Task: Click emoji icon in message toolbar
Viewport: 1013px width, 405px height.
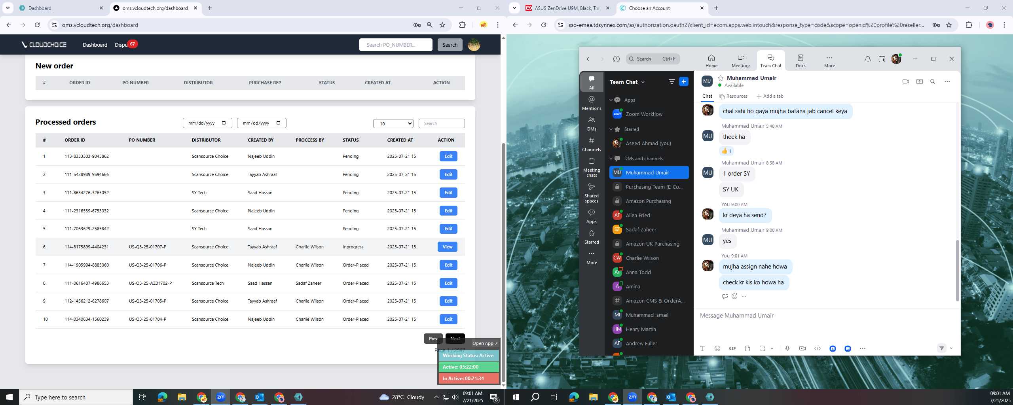Action: [717, 348]
